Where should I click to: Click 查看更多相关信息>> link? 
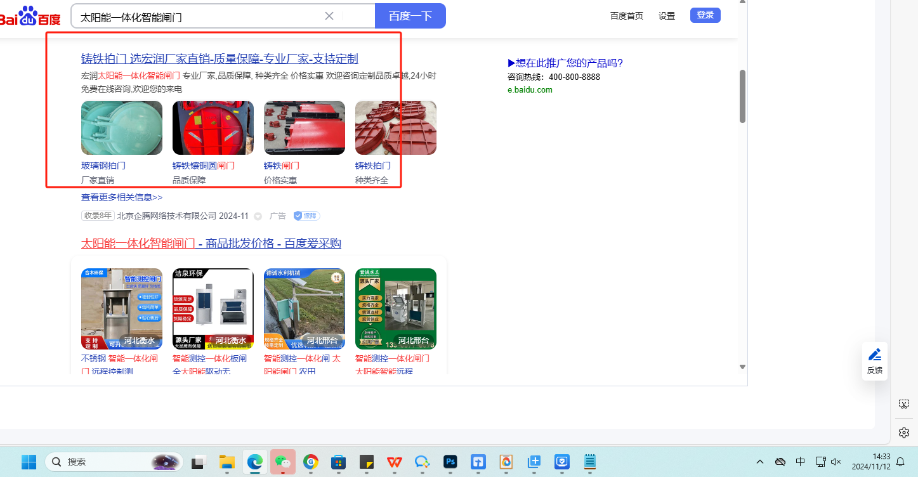click(122, 197)
